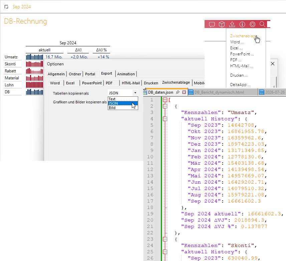Image resolution: width=286 pixels, height=261 pixels.
Task: Switch to the Export tab
Action: (107, 73)
